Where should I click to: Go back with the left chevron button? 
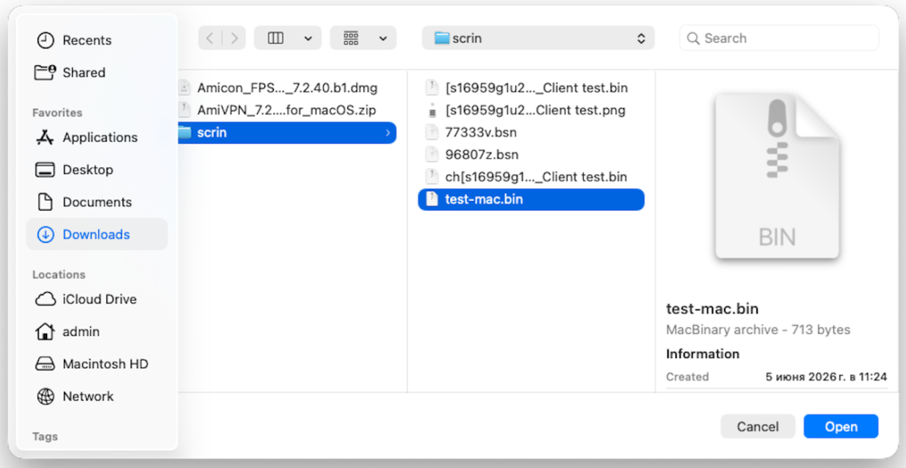[x=210, y=38]
